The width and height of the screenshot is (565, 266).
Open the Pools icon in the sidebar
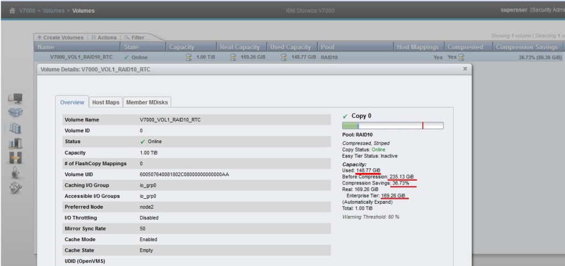click(x=15, y=113)
